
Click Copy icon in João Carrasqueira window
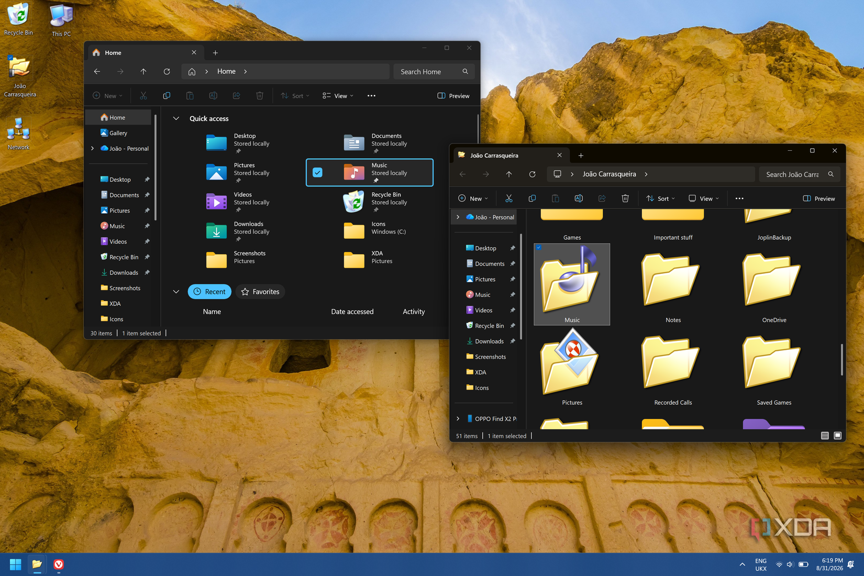(532, 198)
